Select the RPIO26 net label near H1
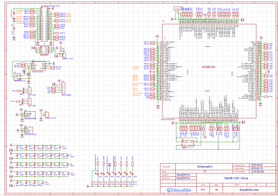This screenshot has height=196, width=278. click(26, 38)
